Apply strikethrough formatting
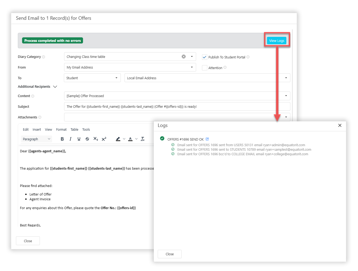Image resolution: width=358 pixels, height=271 pixels. click(x=87, y=139)
